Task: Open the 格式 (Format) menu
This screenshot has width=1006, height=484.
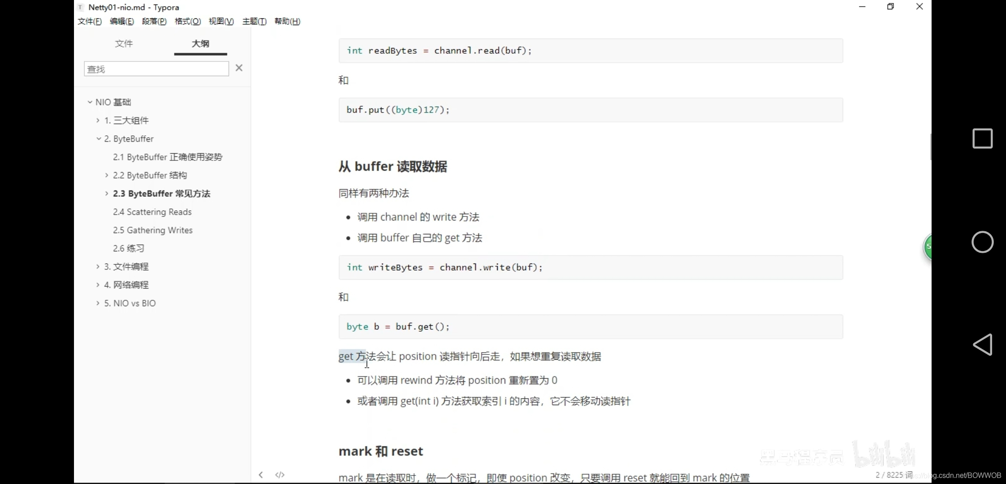Action: pos(187,21)
